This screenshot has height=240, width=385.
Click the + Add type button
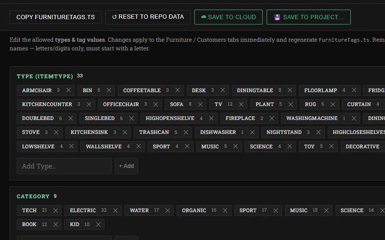tap(126, 166)
